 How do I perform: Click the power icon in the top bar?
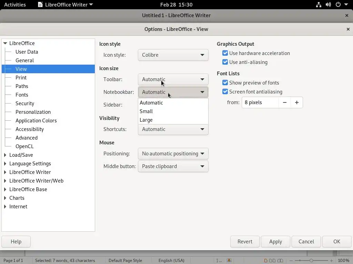click(x=338, y=4)
